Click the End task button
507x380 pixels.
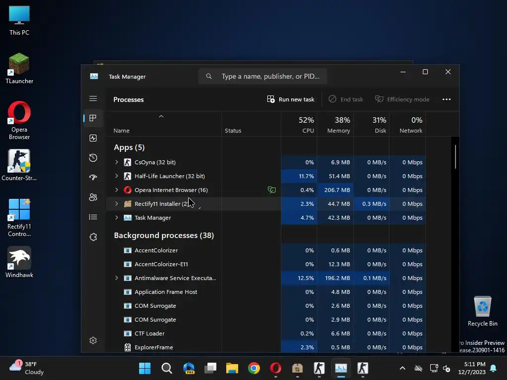pos(346,99)
